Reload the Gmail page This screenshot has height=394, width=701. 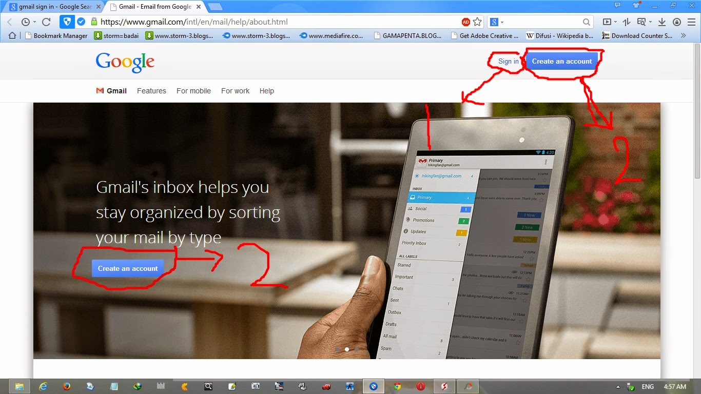coord(46,22)
